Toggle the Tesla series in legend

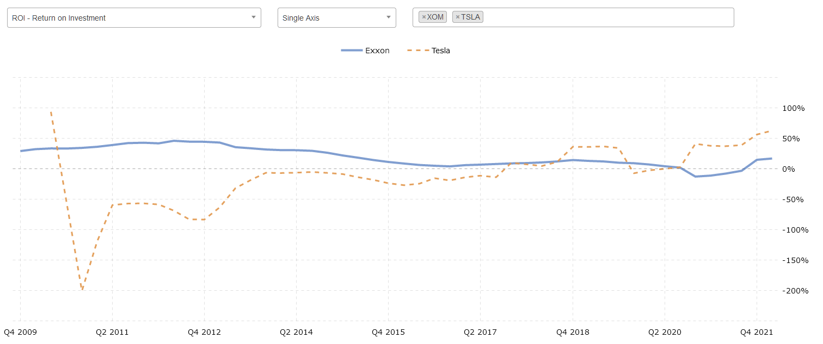428,51
